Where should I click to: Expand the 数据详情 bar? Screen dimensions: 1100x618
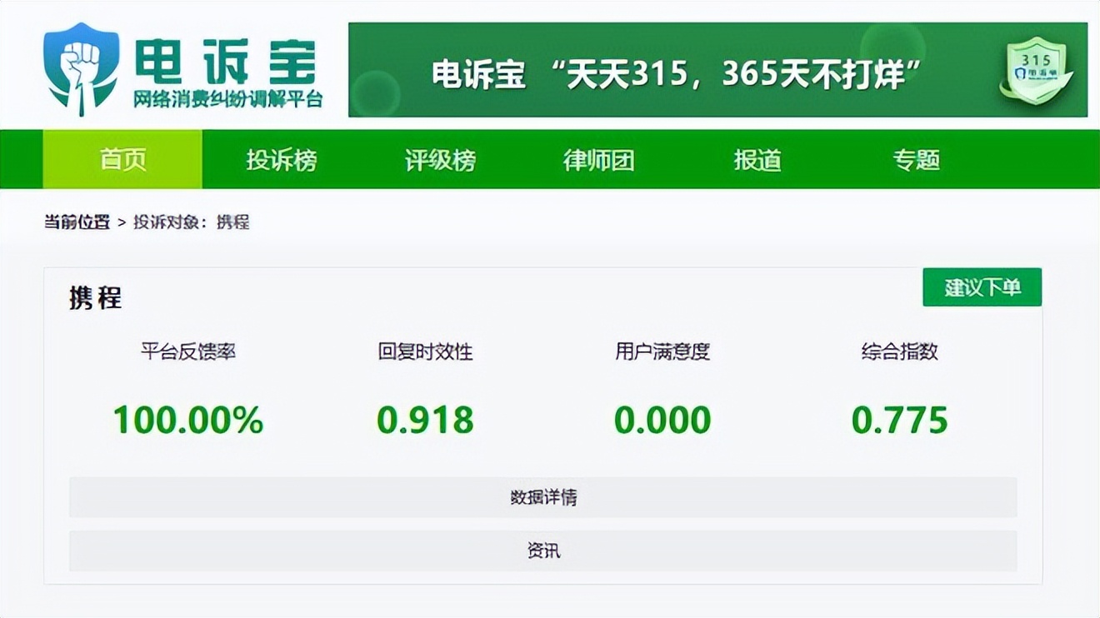coord(543,497)
